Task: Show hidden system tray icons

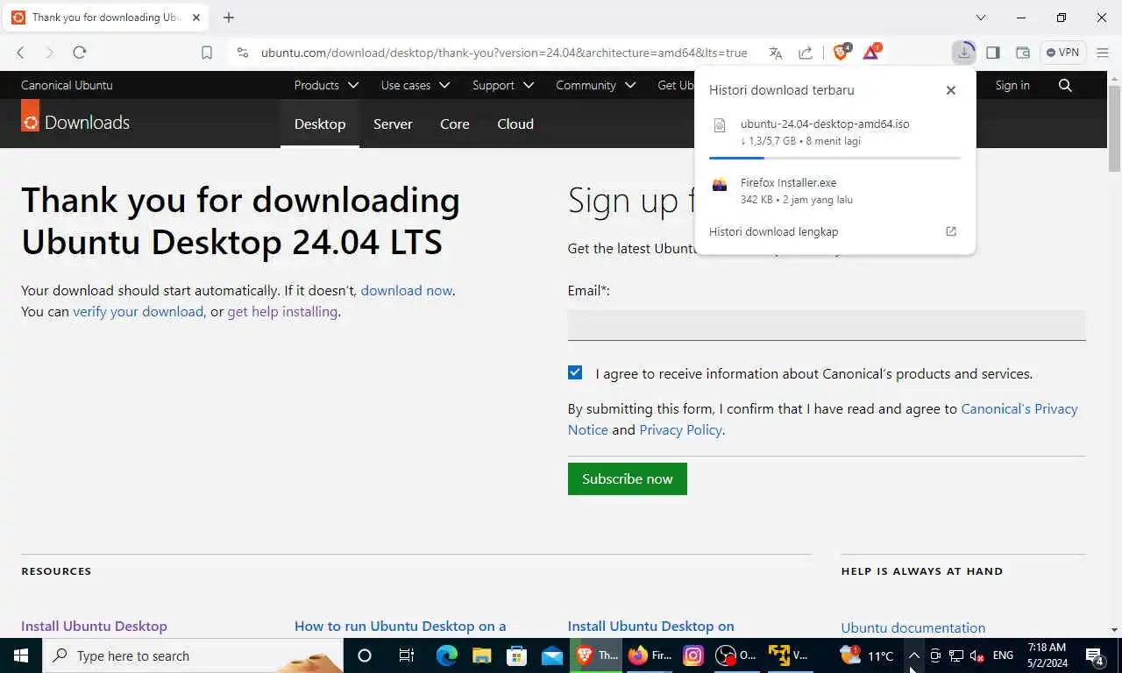Action: (x=913, y=655)
